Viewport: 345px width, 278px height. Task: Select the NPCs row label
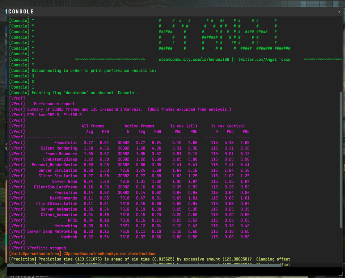[x=72, y=220]
